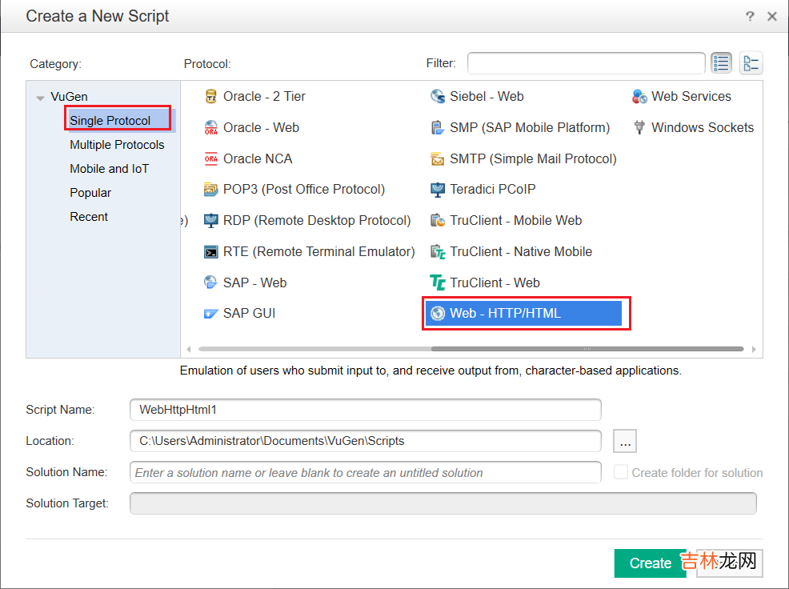
Task: Select the Mobile and IoT category
Action: tap(109, 169)
